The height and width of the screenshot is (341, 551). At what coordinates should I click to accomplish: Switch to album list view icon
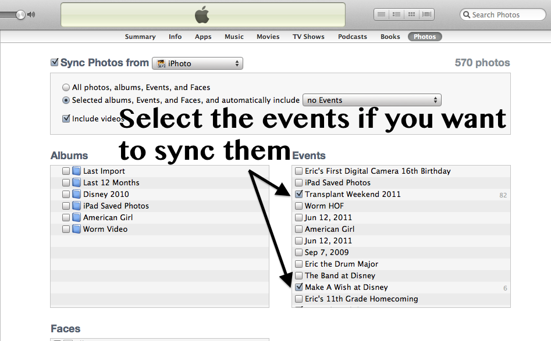(396, 15)
